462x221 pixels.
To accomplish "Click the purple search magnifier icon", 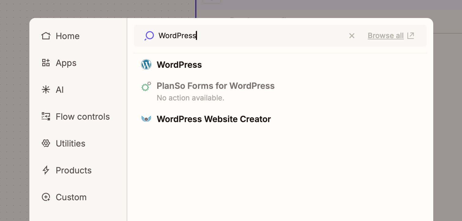I will pos(149,36).
